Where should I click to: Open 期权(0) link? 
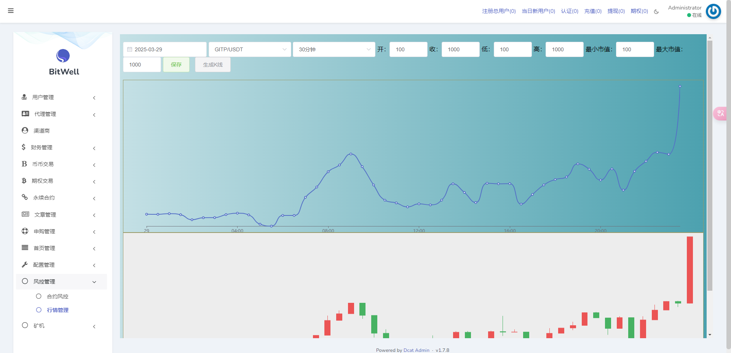[x=639, y=11]
